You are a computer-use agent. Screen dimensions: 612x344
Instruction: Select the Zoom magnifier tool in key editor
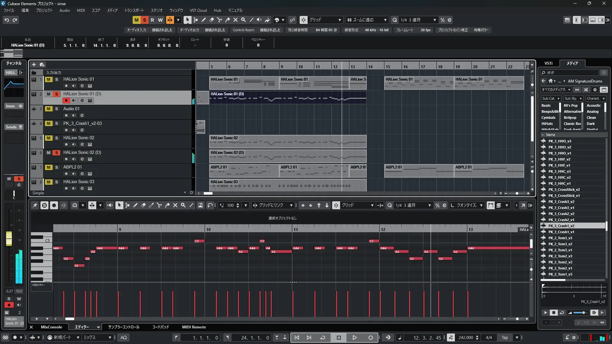tap(183, 205)
